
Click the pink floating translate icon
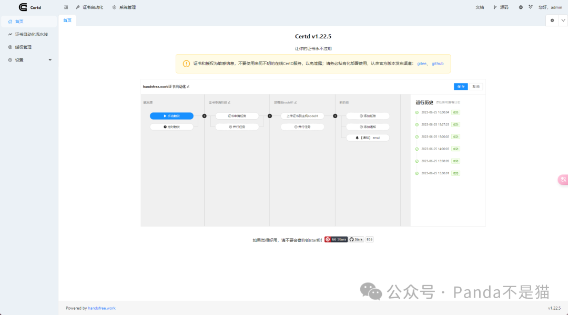click(x=563, y=180)
